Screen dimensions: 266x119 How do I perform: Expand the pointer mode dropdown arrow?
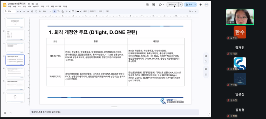coord(193,11)
